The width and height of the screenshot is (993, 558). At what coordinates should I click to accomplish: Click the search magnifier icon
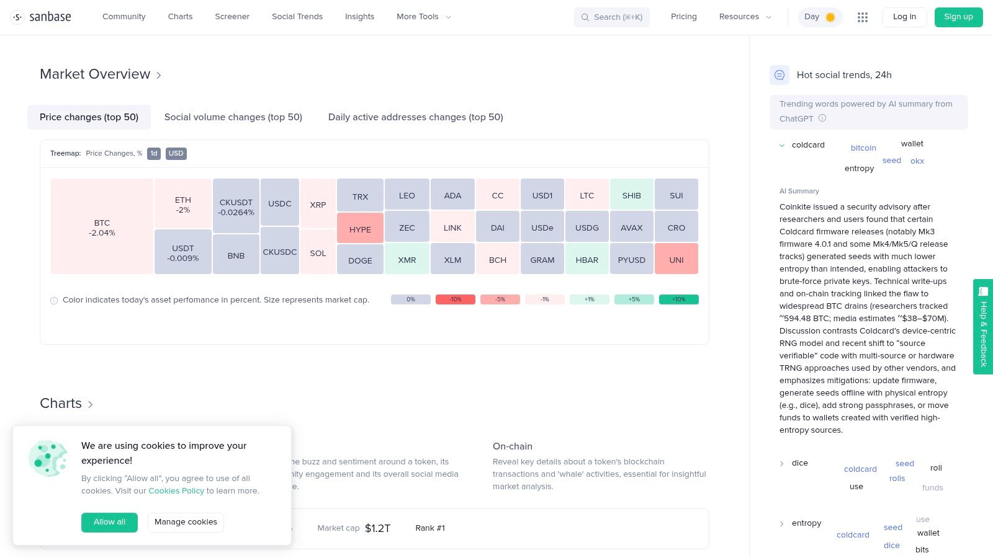pyautogui.click(x=585, y=17)
